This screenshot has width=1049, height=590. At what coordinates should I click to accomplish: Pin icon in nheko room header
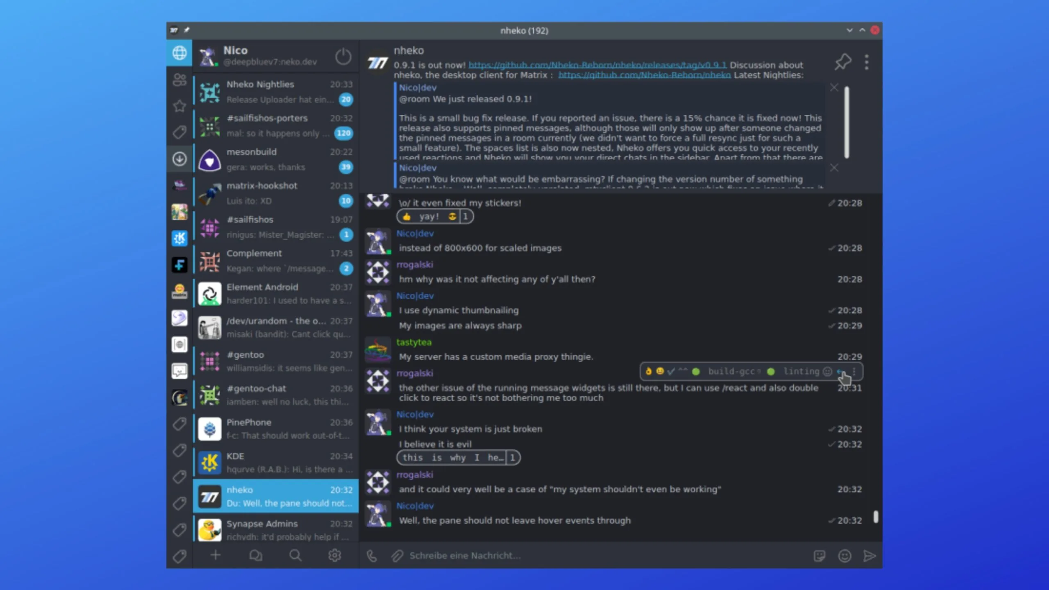pyautogui.click(x=843, y=62)
